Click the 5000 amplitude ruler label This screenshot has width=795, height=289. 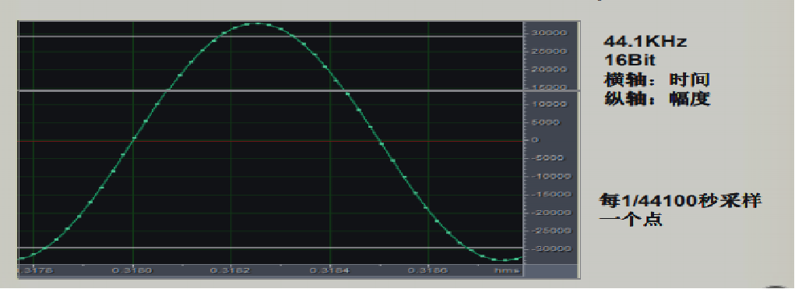546,122
